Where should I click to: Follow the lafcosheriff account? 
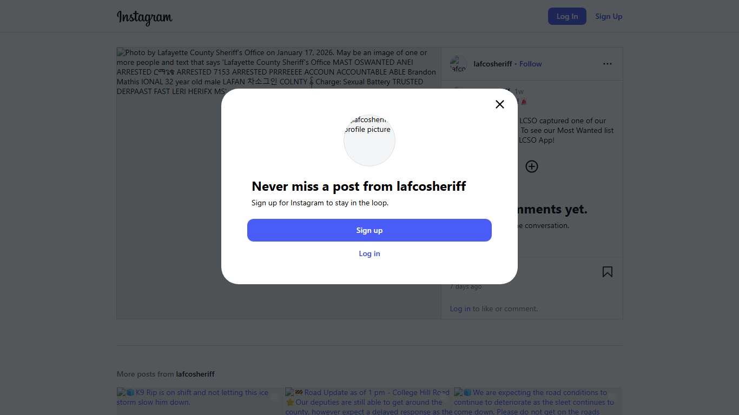coord(530,64)
